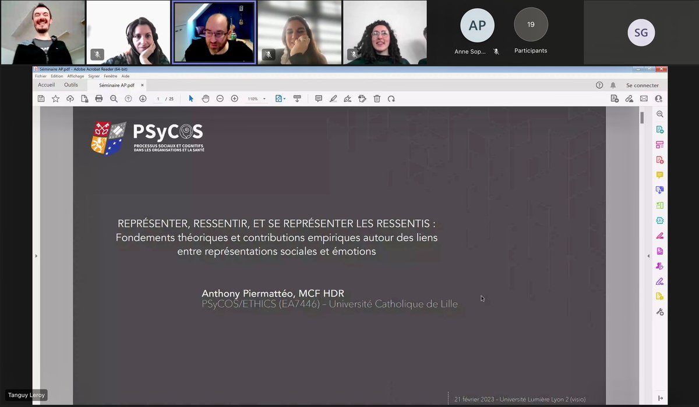699x407 pixels.
Task: Go to previous page with up arrow
Action: click(x=129, y=99)
